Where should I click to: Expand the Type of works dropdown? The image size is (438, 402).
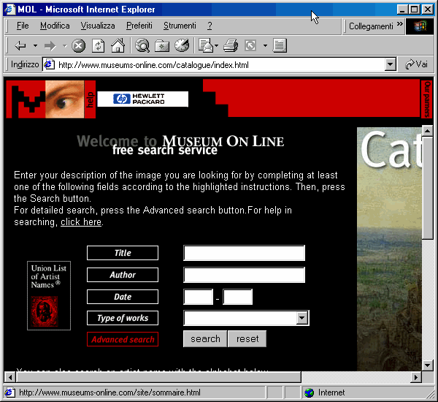[302, 318]
